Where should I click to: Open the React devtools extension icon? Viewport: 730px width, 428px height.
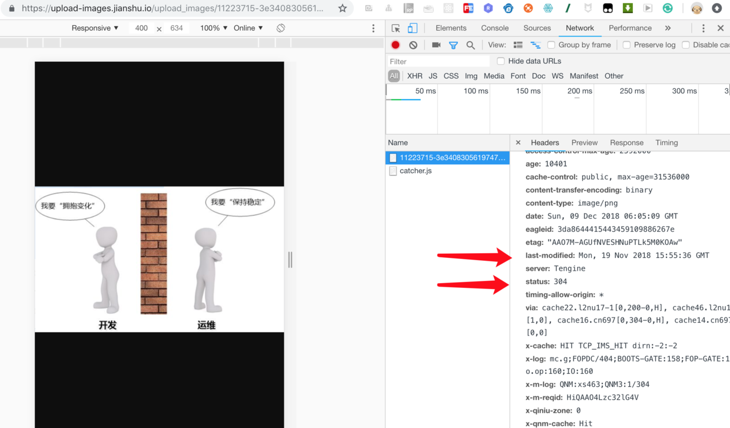pyautogui.click(x=449, y=8)
